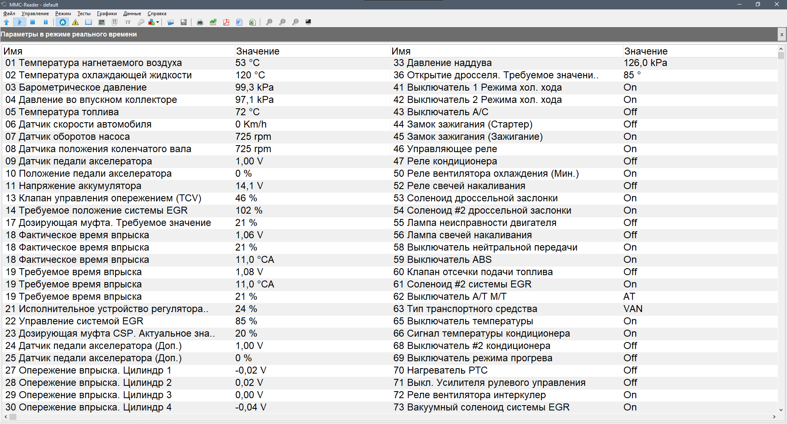Click the floppy disk save icon
The width and height of the screenshot is (787, 424).
click(184, 22)
